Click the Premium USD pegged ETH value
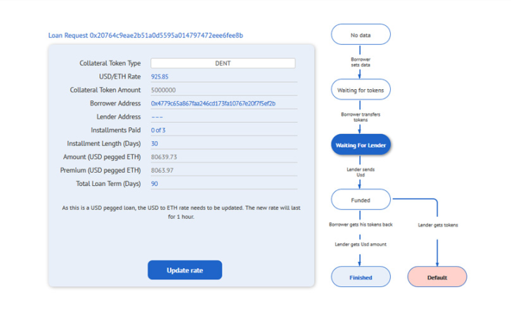The height and width of the screenshot is (313, 511). tap(162, 170)
